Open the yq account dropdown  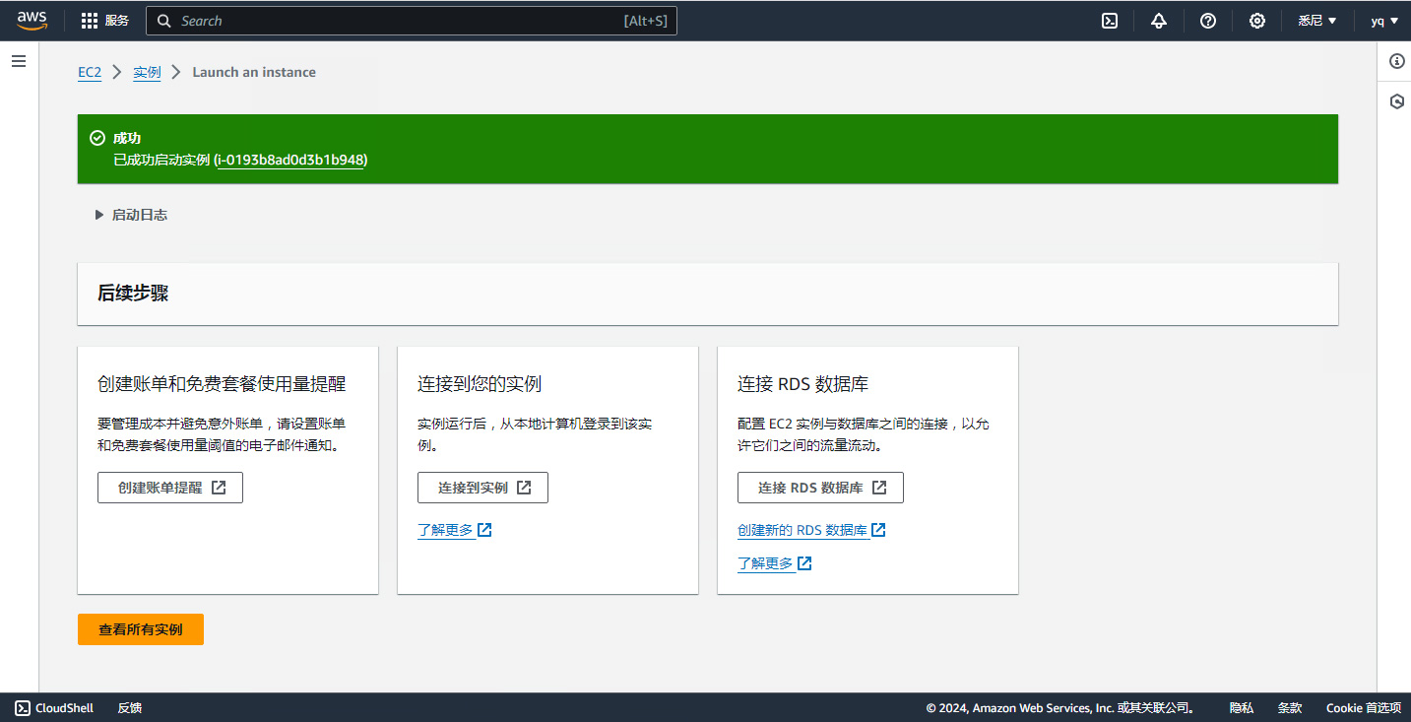point(1384,21)
